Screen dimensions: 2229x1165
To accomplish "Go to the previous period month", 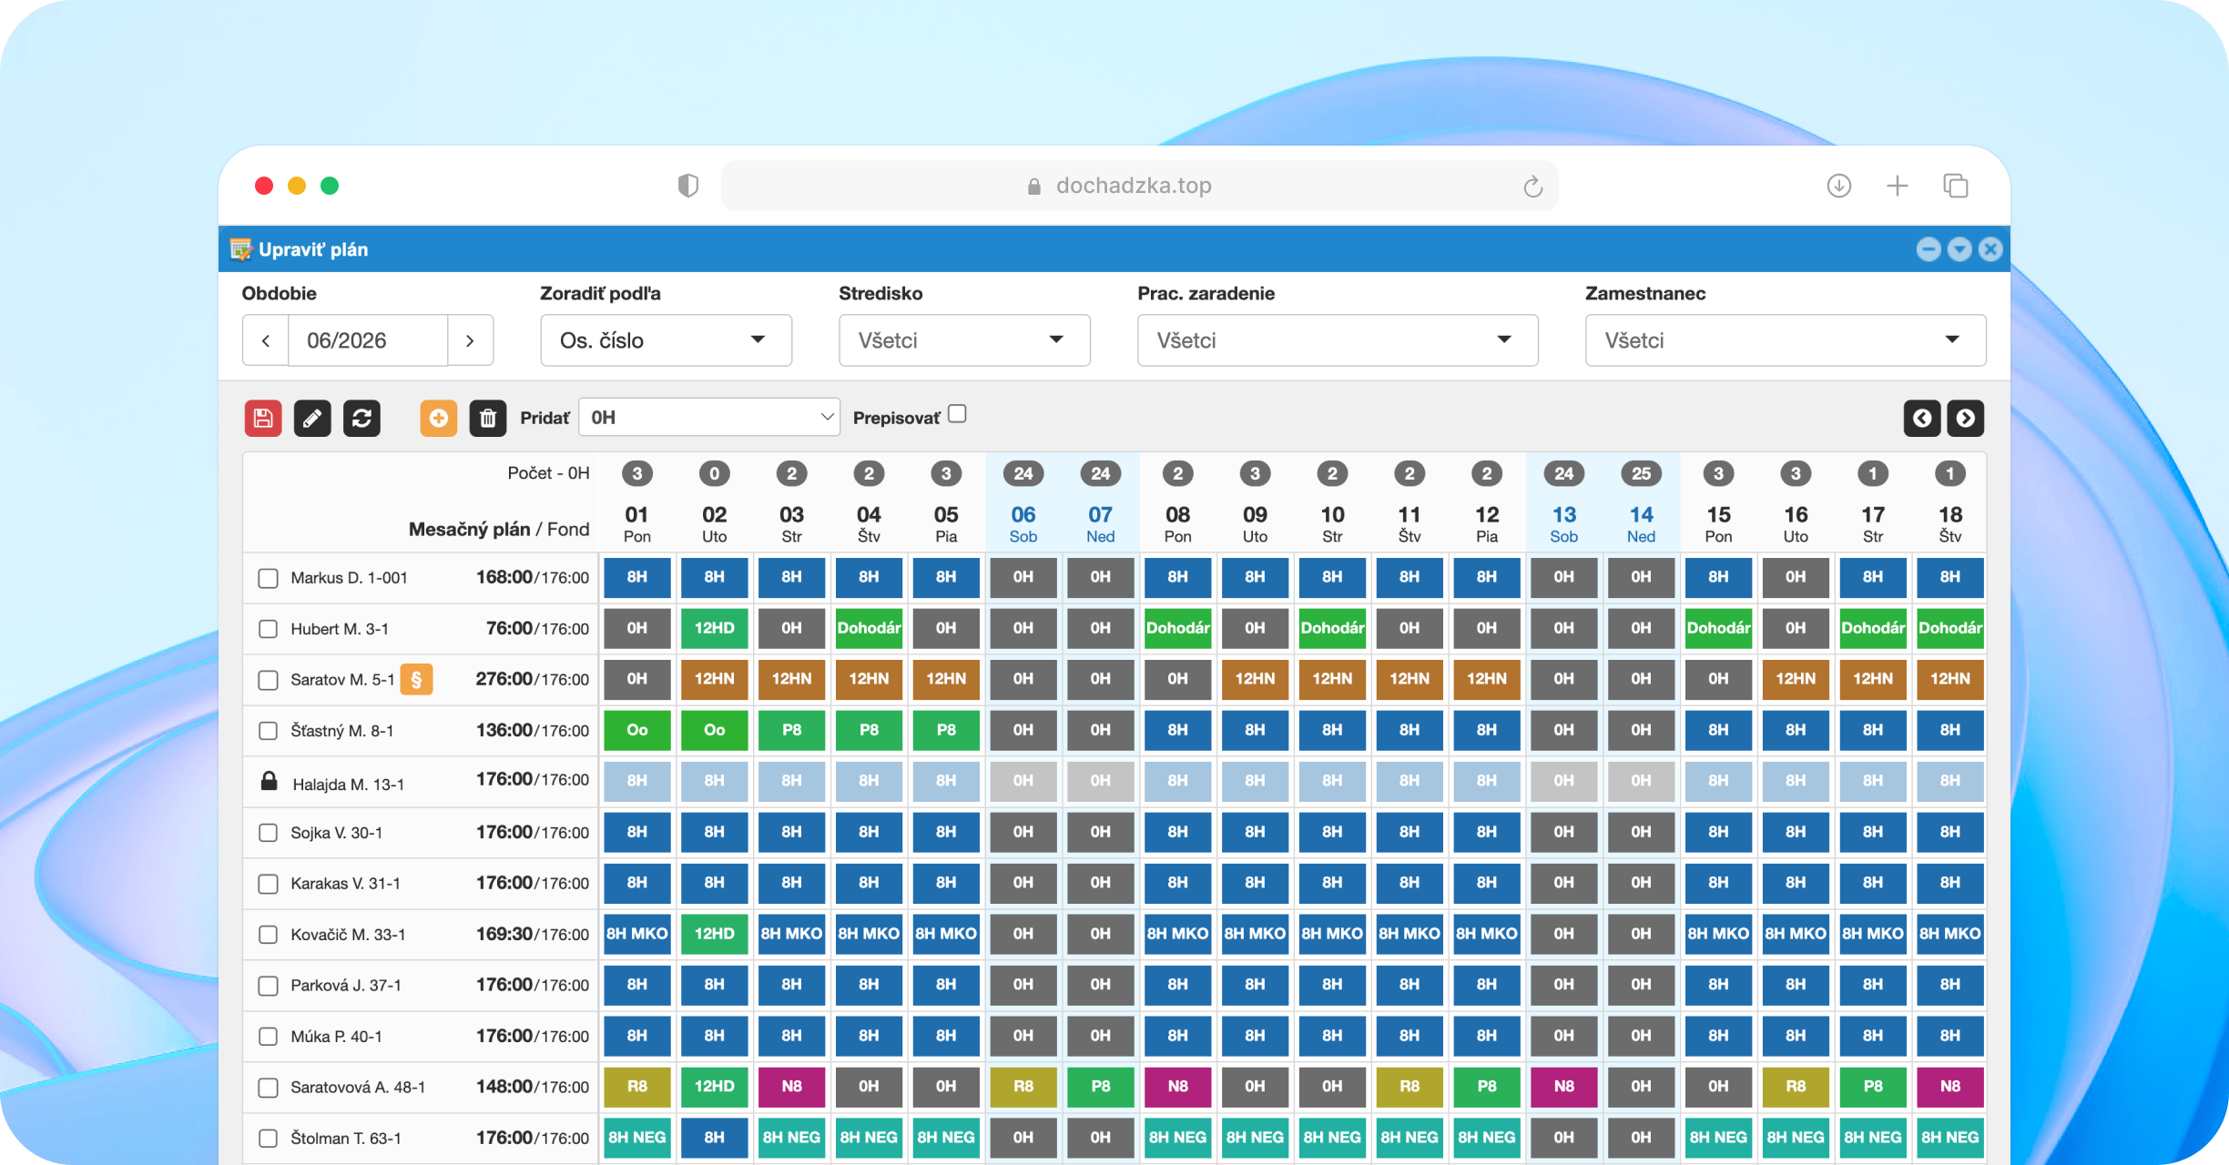I will click(266, 340).
